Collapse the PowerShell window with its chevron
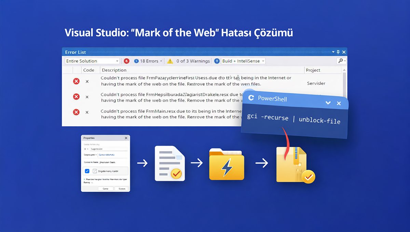The width and height of the screenshot is (410, 232). (328, 103)
